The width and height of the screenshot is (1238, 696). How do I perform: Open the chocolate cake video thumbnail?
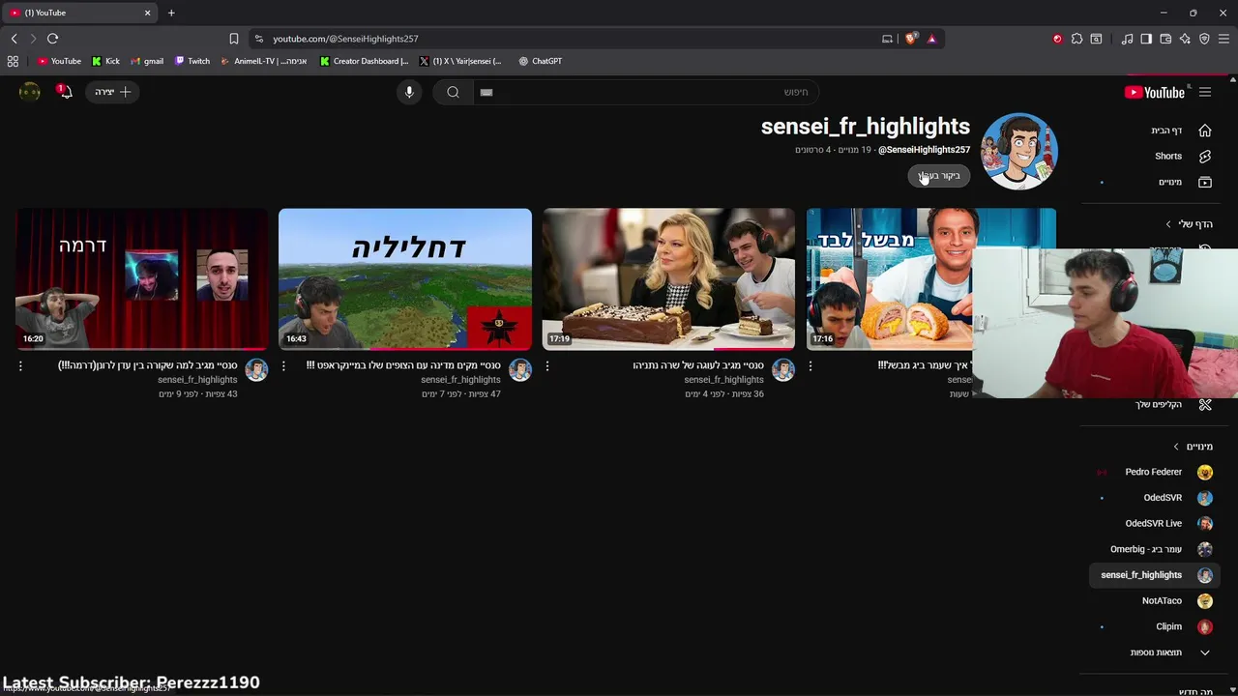668,278
